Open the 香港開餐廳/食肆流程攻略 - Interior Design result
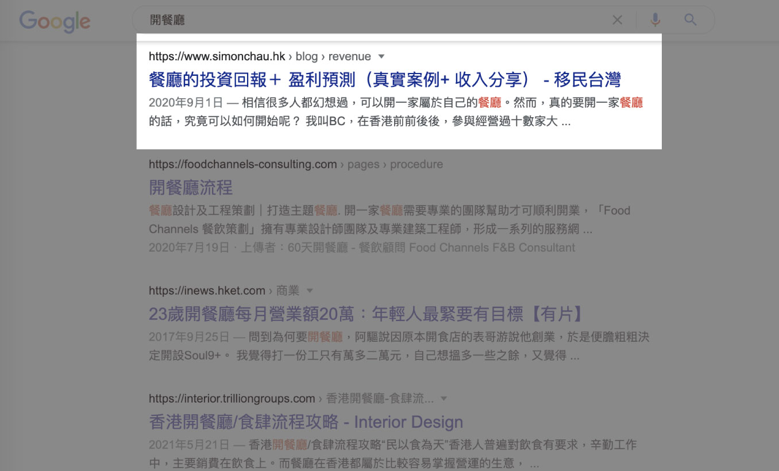The image size is (779, 471). (x=306, y=422)
